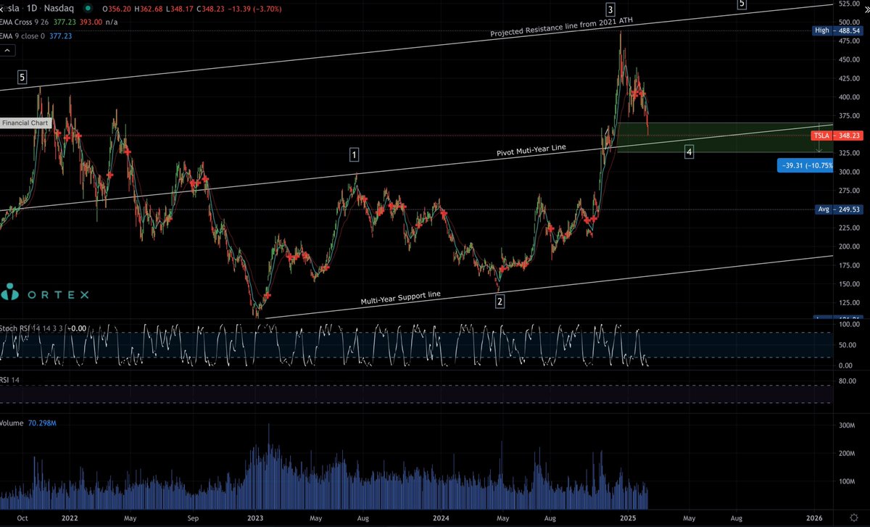Viewport: 870px width, 527px height.
Task: Click the 300.00 price scale value
Action: point(849,172)
